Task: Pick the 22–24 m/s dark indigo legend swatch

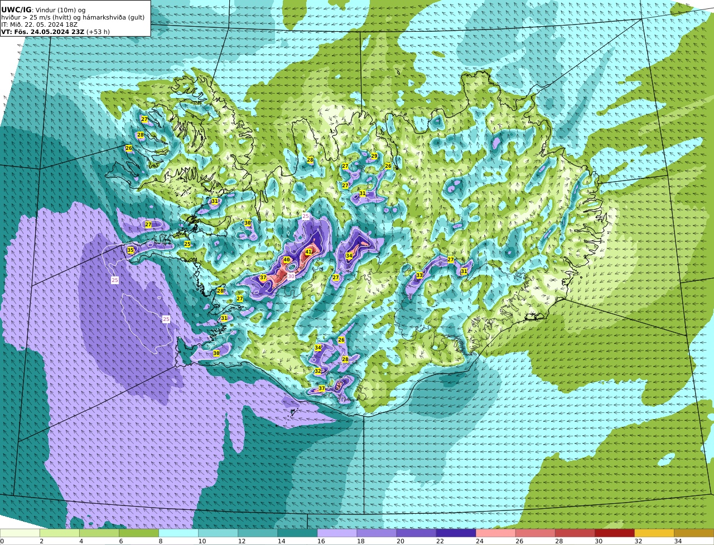Action: (456, 533)
